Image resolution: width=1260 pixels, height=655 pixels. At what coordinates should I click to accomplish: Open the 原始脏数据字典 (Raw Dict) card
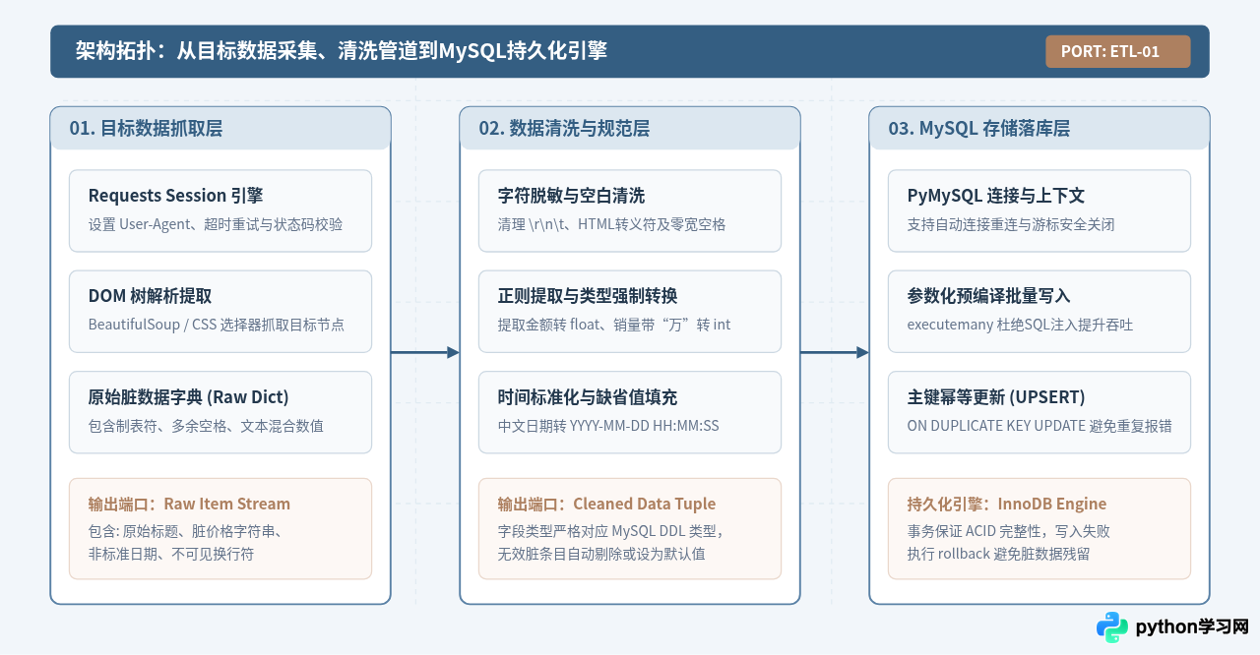220,412
